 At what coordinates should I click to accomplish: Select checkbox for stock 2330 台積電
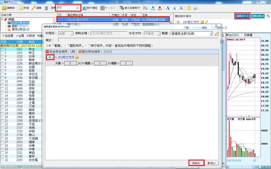(x=3, y=160)
